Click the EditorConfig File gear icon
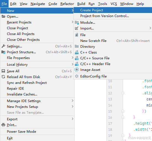Screen dimensions: 152x141 click(x=77, y=76)
